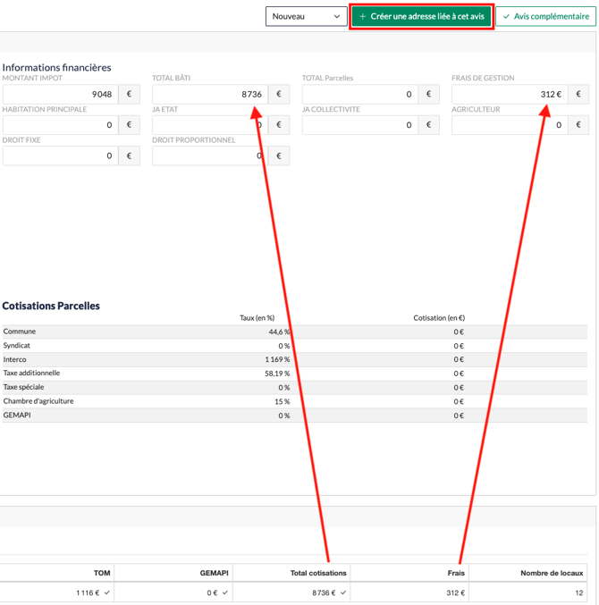Click the euro icon beside Total Bâti
This screenshot has height=605, width=599.
(x=279, y=94)
